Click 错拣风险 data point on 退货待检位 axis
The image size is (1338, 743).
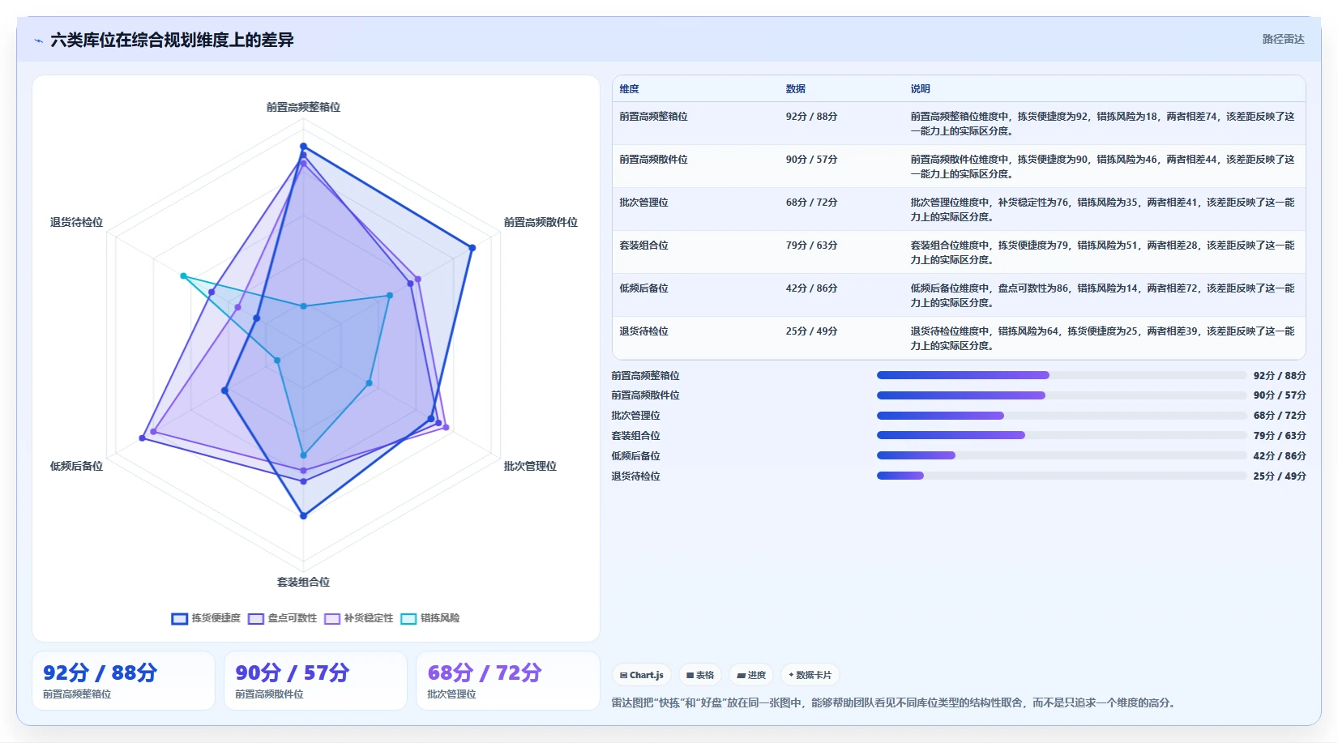coord(183,276)
